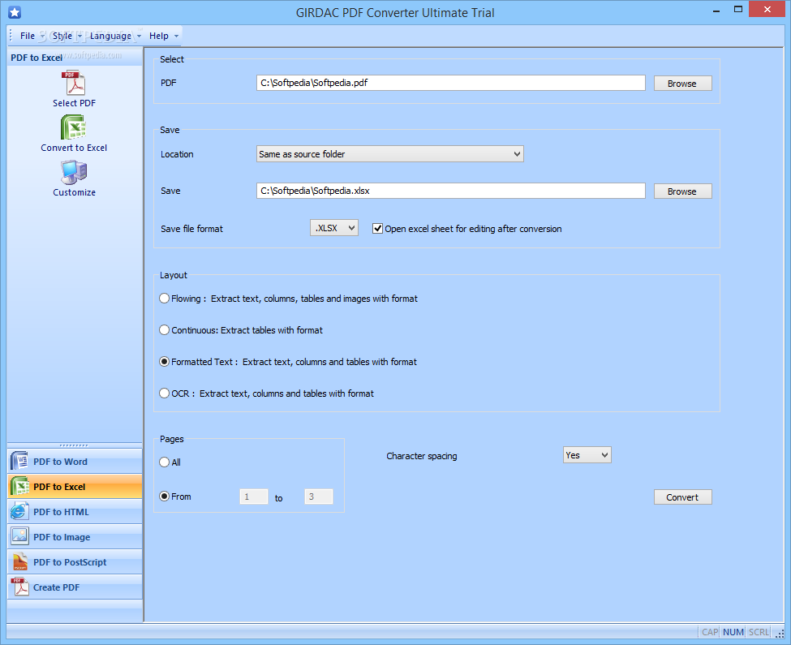
Task: Choose All pages radio button
Action: [x=164, y=462]
